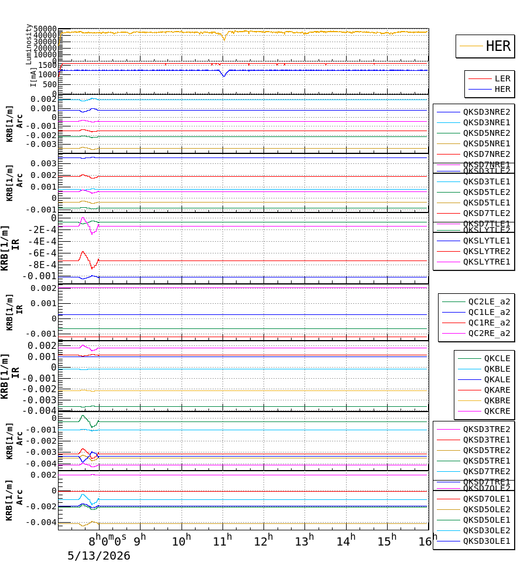Click the QKSD5TLE2 legend label

(x=487, y=193)
